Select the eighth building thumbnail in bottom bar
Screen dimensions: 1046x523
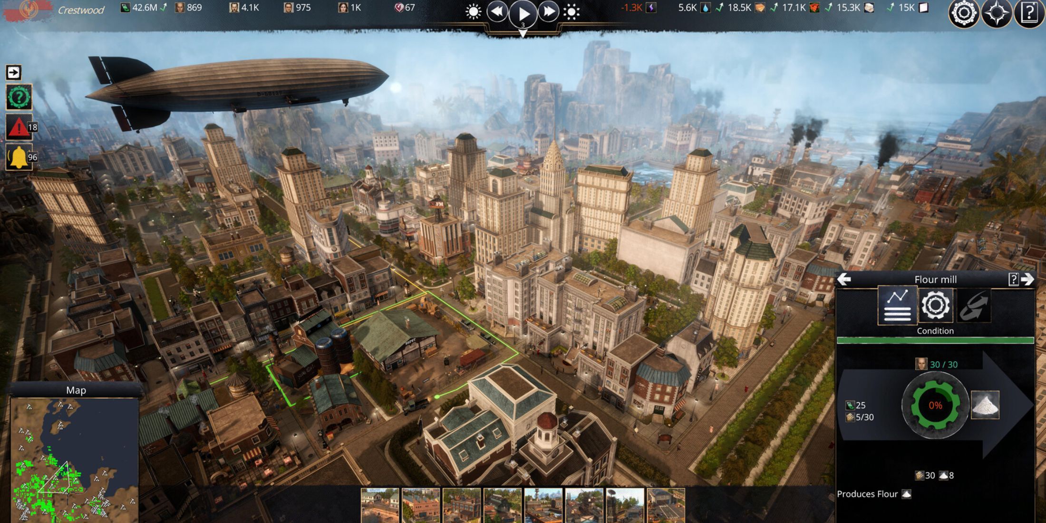point(666,505)
